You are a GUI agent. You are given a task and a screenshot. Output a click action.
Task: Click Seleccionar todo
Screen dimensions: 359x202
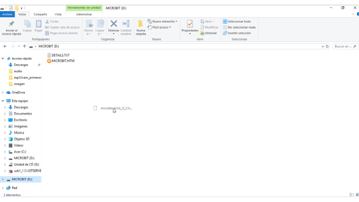pos(237,21)
